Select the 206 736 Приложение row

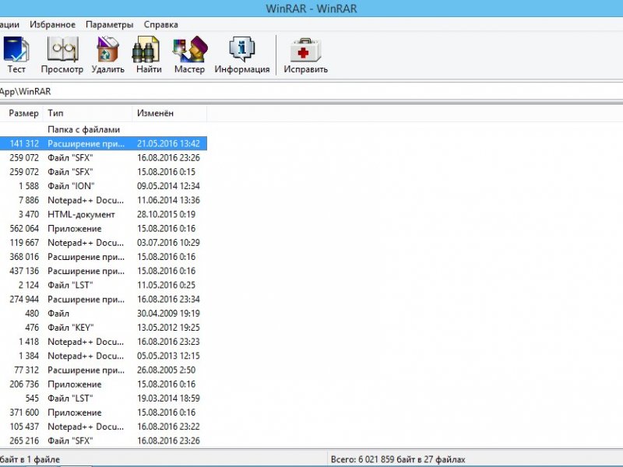tap(104, 384)
